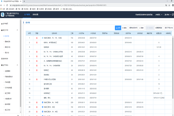
Task: Click the 数字例会 icon in the sidebar
Action: tap(2, 59)
